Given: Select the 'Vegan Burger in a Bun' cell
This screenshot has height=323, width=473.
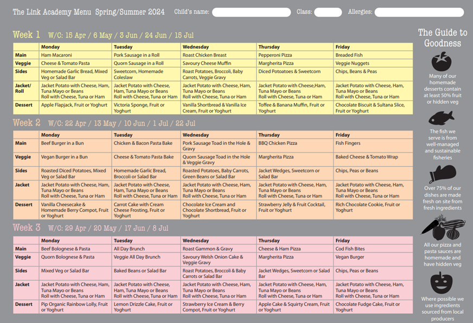Looking at the screenshot, I should coord(75,160).
